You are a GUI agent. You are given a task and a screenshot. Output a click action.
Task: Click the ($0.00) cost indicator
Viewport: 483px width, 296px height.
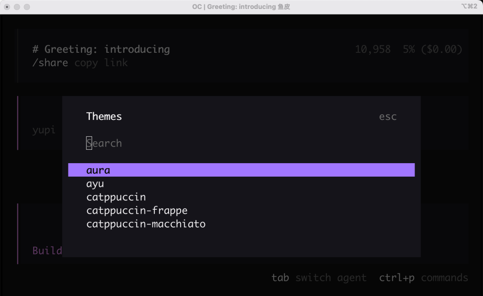pyautogui.click(x=442, y=49)
